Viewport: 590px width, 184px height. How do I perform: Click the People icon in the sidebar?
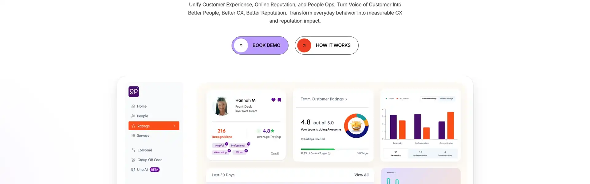point(133,116)
